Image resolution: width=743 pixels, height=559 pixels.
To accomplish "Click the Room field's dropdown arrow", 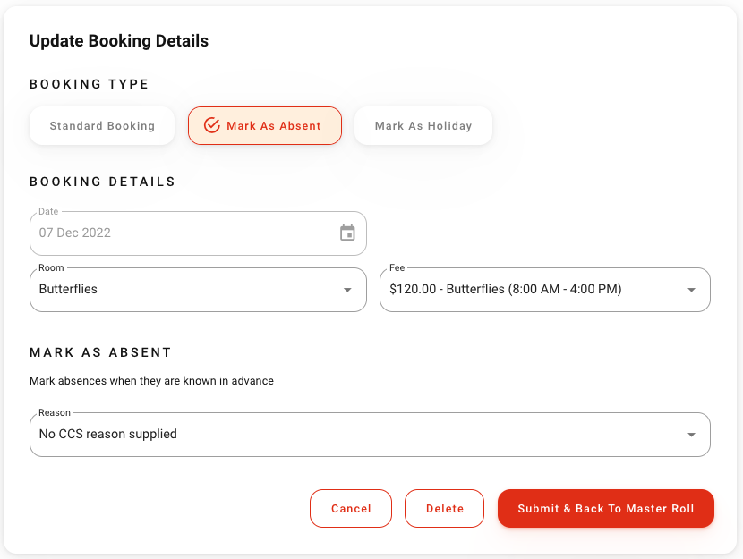I will point(347,290).
